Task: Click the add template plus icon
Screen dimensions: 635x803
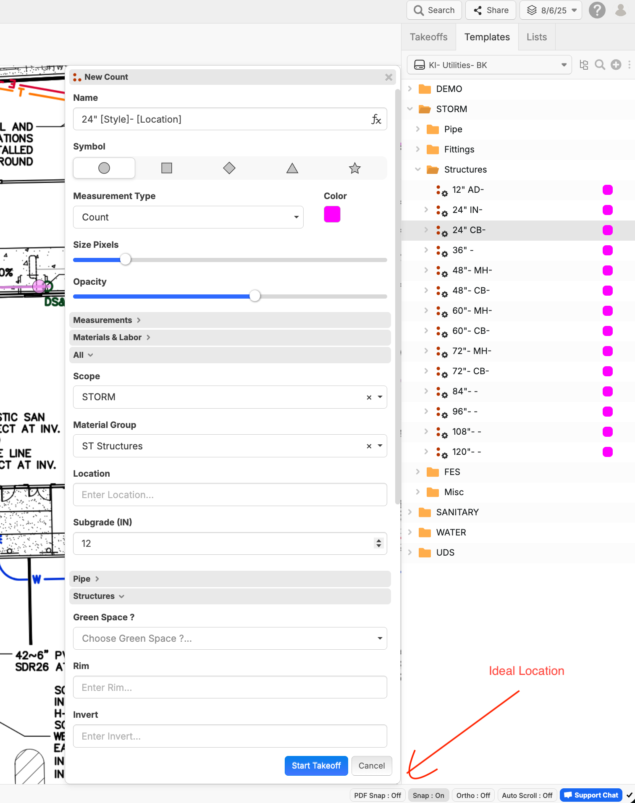Action: (616, 65)
